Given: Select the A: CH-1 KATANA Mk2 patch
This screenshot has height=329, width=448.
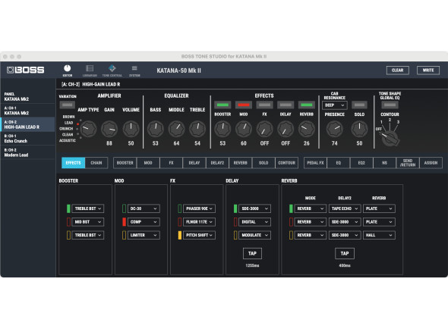Looking at the screenshot, I should (27, 111).
